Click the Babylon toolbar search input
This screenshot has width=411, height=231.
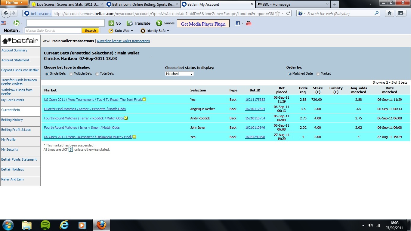tap(66, 23)
